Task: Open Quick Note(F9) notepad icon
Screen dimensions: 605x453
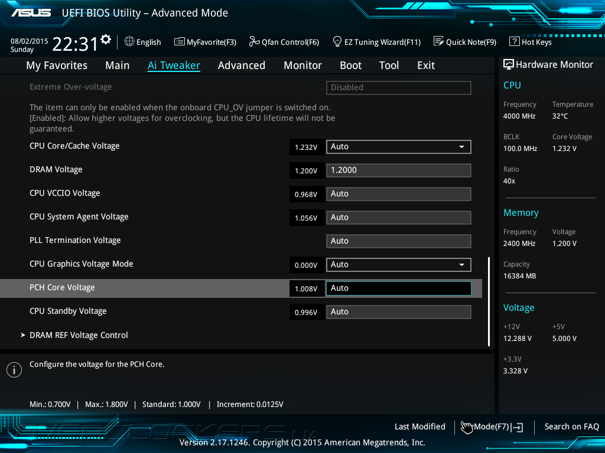Action: point(438,42)
